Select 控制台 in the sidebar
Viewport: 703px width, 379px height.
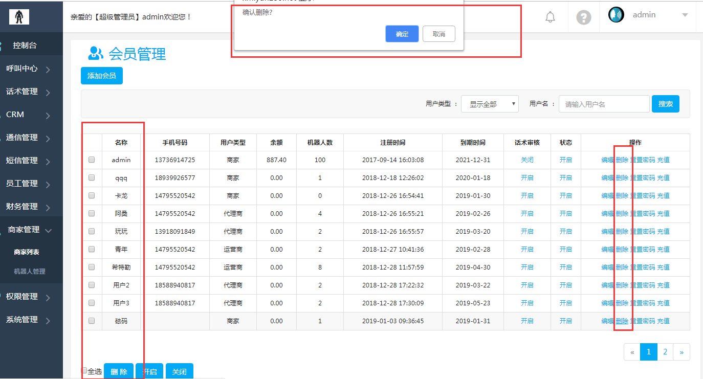pos(25,46)
